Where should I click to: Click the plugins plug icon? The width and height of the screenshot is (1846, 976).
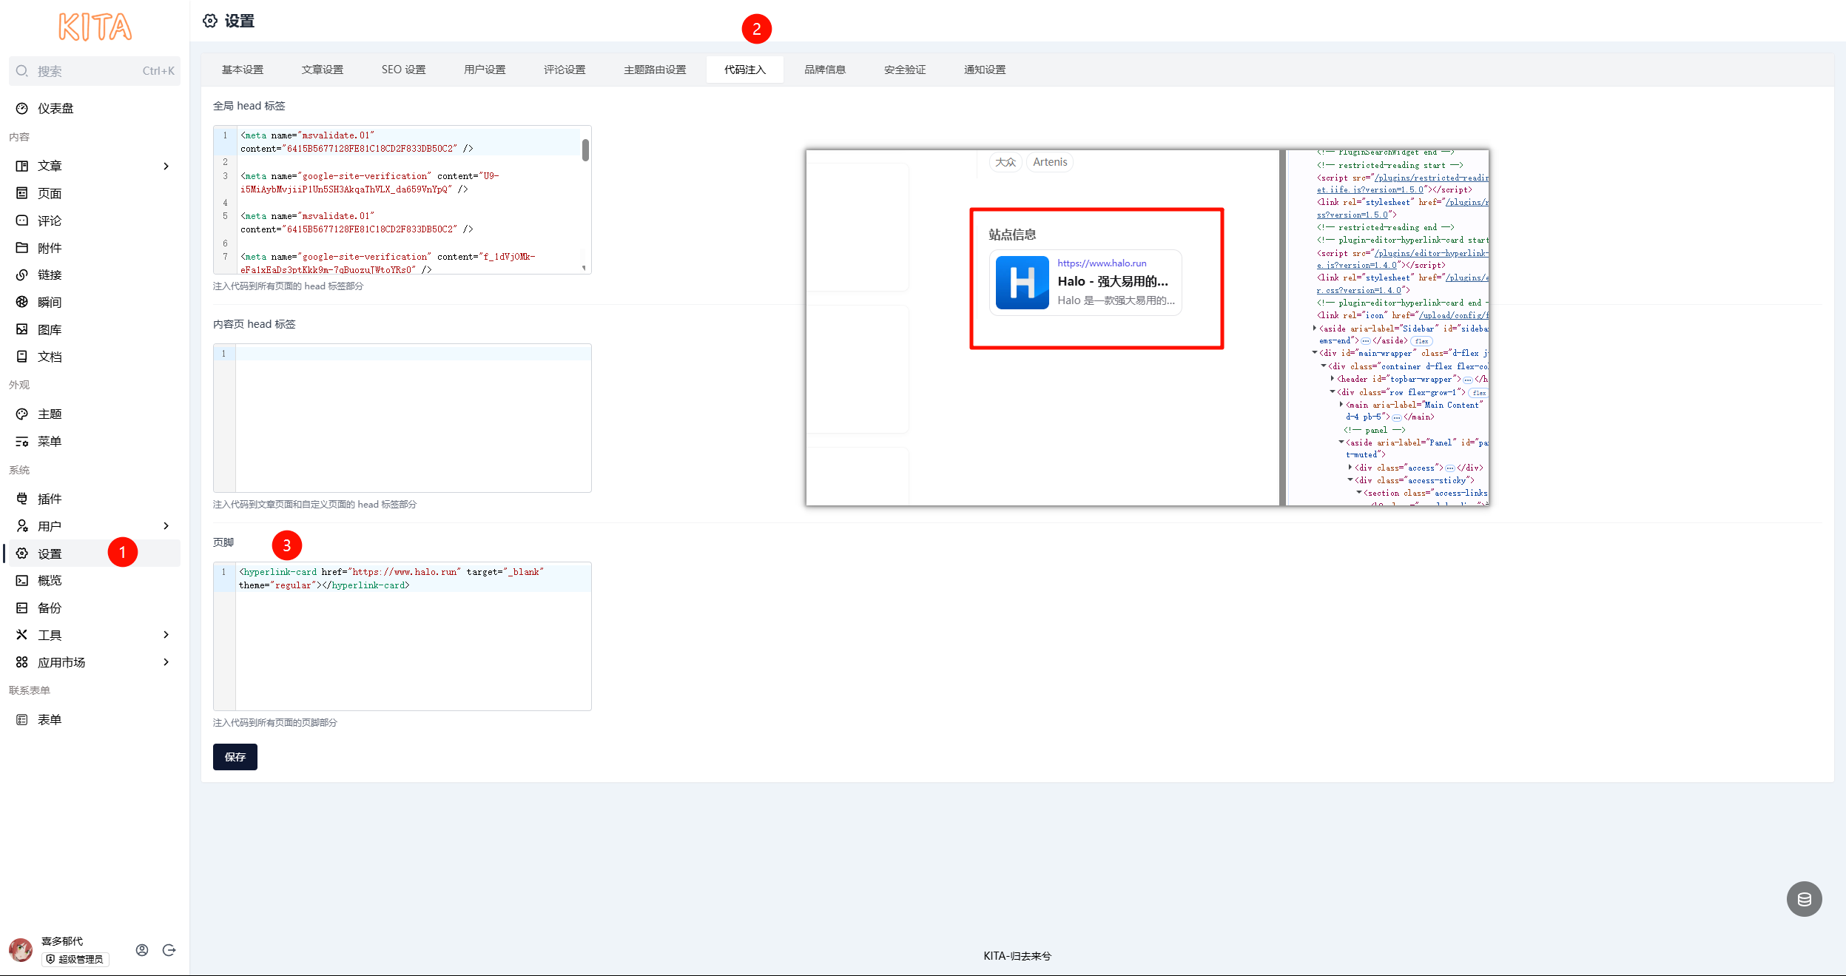22,499
